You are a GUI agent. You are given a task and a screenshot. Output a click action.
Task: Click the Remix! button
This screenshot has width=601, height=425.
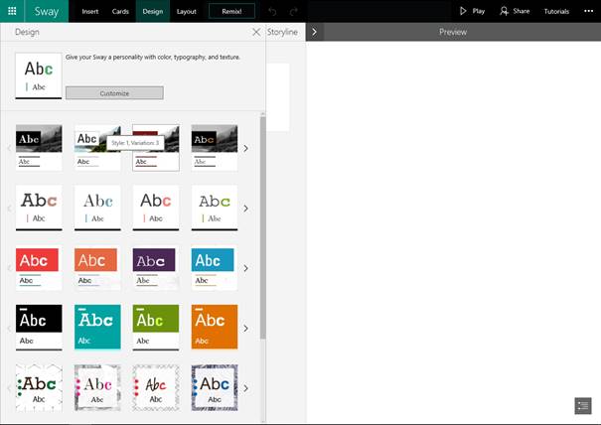click(231, 11)
